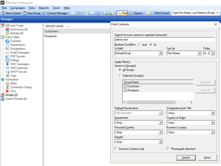
Task: Select the And boolean condition
Action: pyautogui.click(x=139, y=45)
